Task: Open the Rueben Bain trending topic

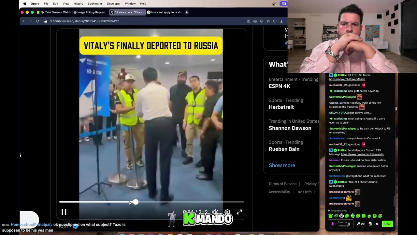Action: pyautogui.click(x=284, y=149)
